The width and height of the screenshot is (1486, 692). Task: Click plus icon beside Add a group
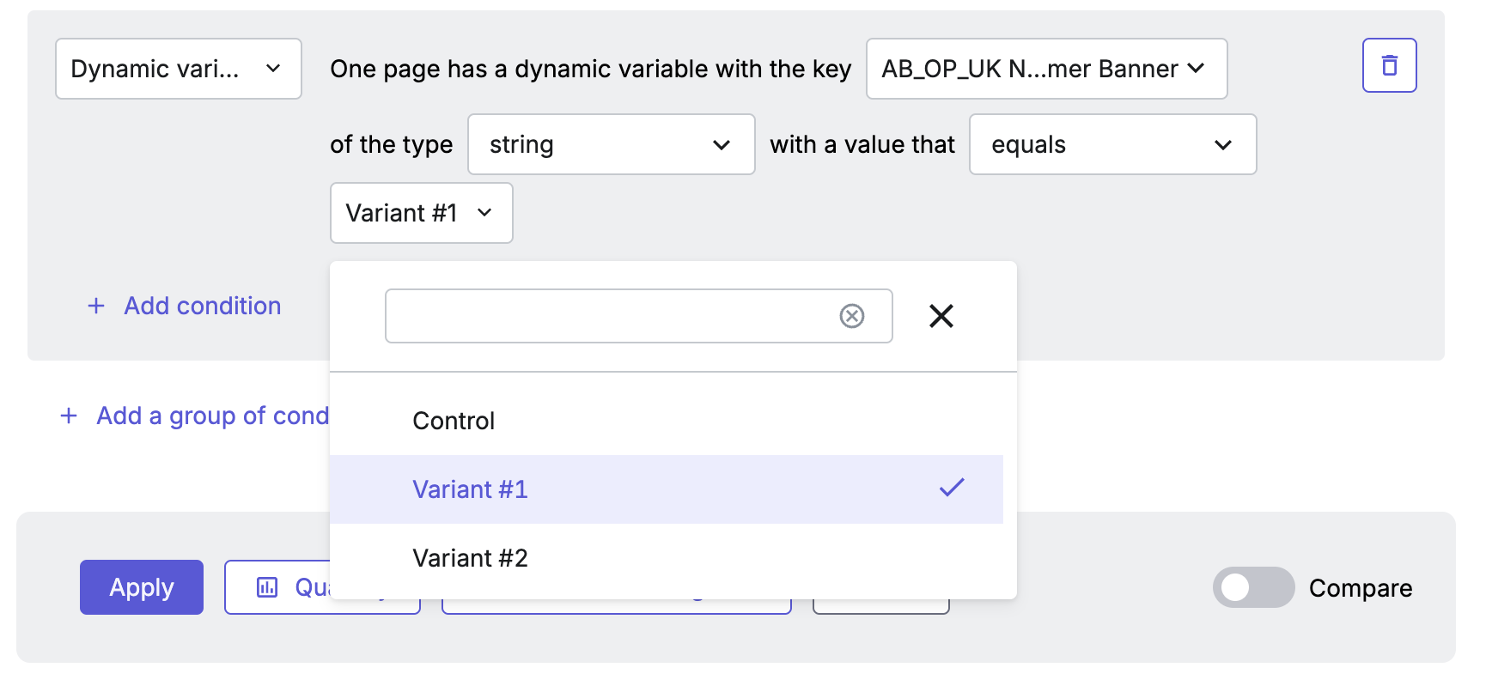pos(69,416)
